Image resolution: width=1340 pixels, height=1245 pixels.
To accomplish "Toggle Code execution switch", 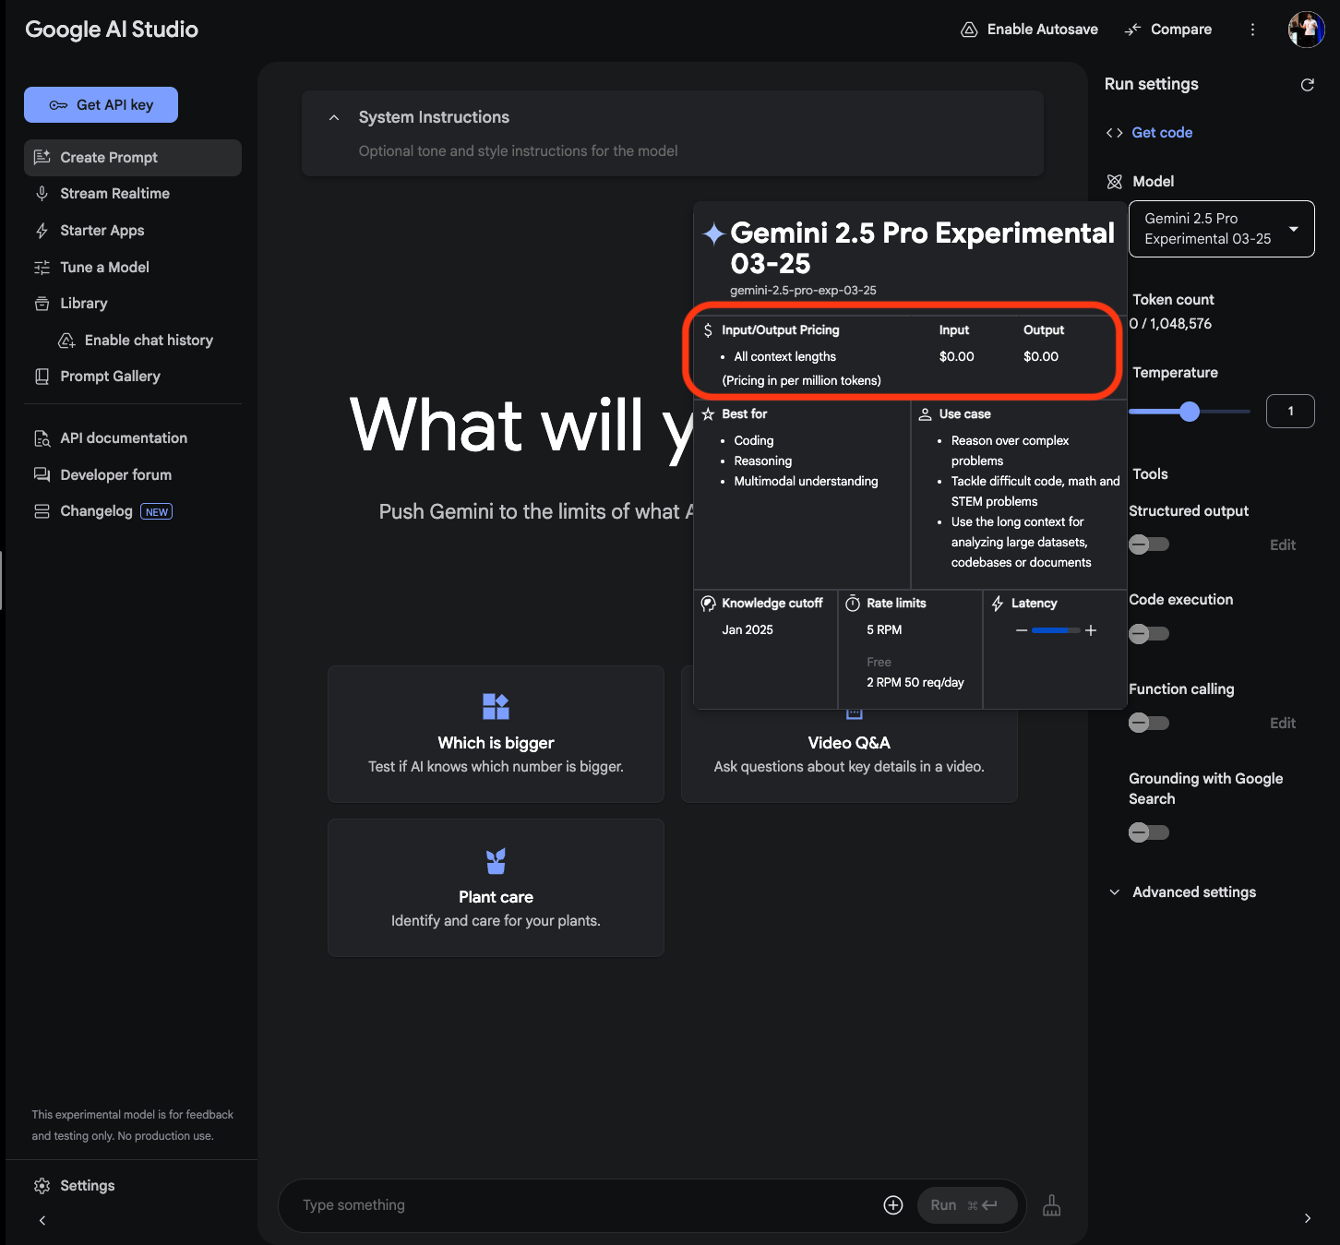I will coord(1149,634).
